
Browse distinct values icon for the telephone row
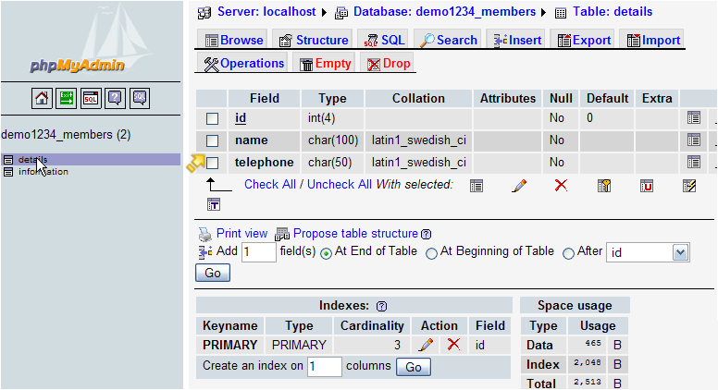694,162
